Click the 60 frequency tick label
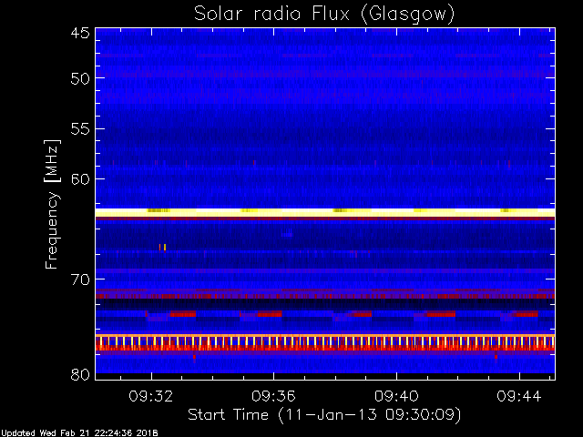Screen dimensions: 583x437 [80, 178]
